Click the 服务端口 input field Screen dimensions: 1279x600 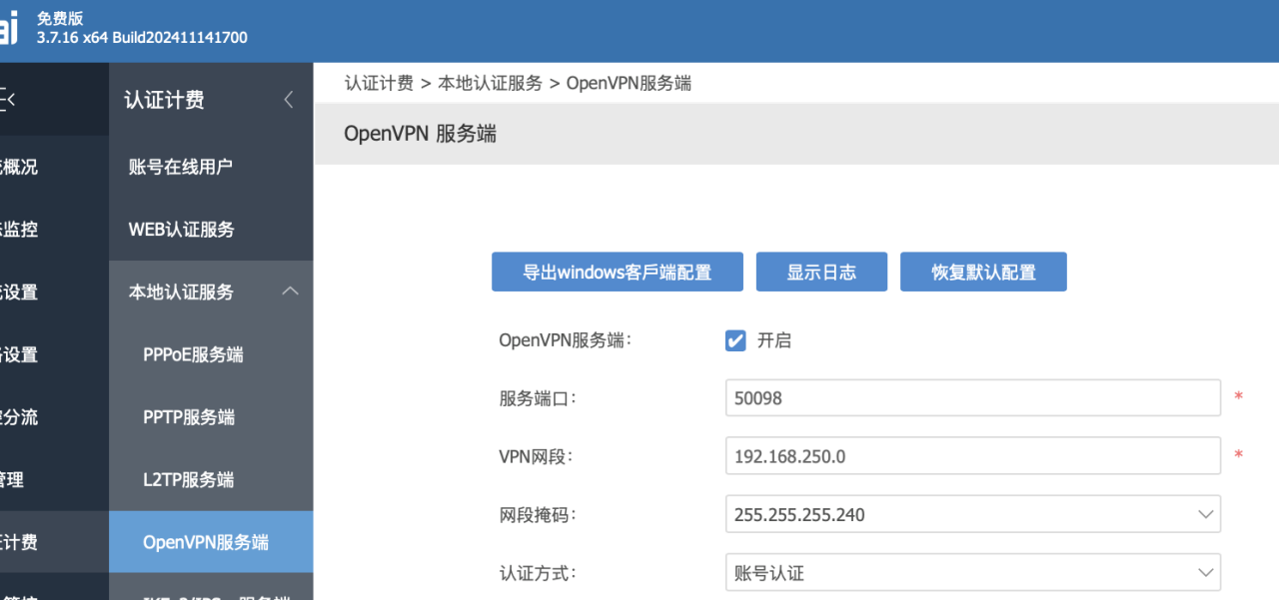coord(972,397)
